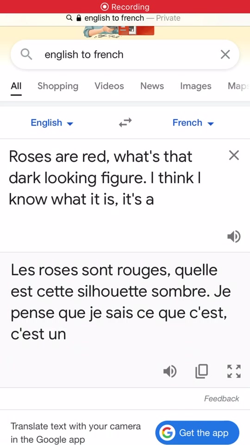Open the News results tab

(x=152, y=86)
